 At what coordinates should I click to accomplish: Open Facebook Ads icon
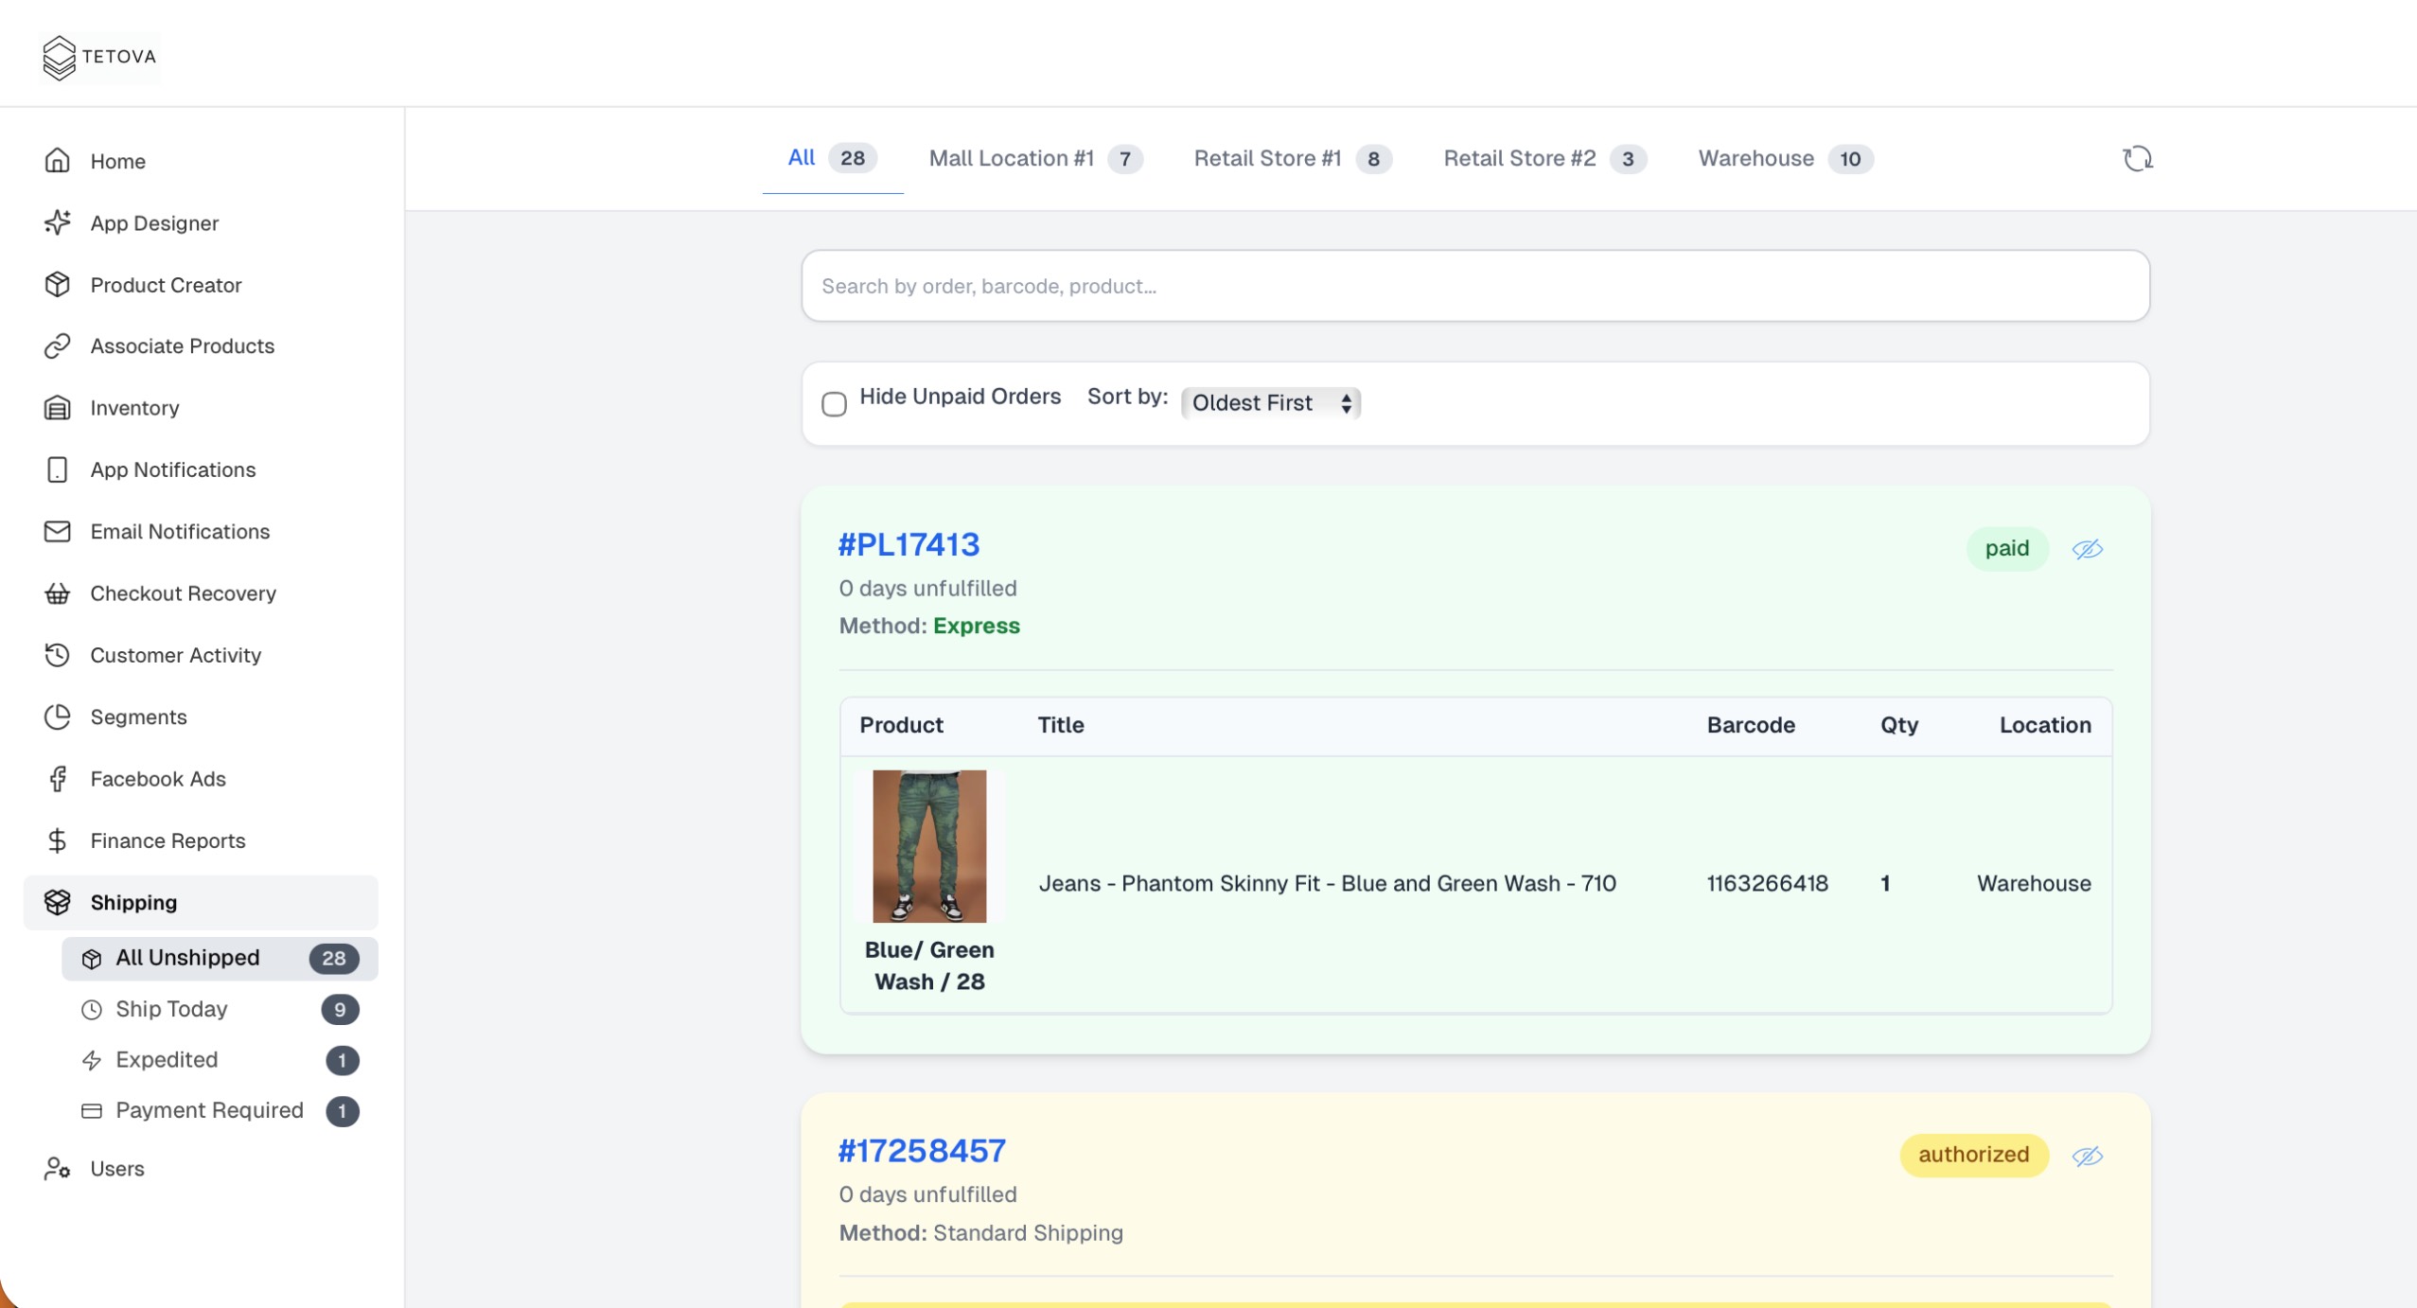pos(58,778)
